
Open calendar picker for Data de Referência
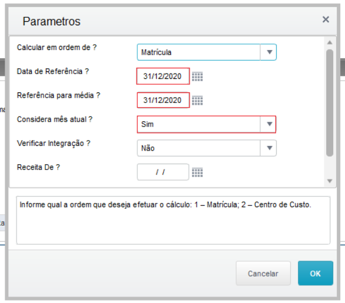point(197,76)
